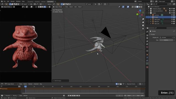Open the Window menu
Viewport: 176px width, 99px height.
pos(18,1)
